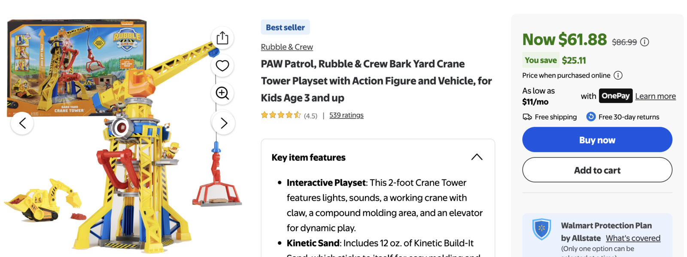Viewport: 687px width, 257px height.
Task: Click the free shipping truck icon
Action: coord(527,117)
